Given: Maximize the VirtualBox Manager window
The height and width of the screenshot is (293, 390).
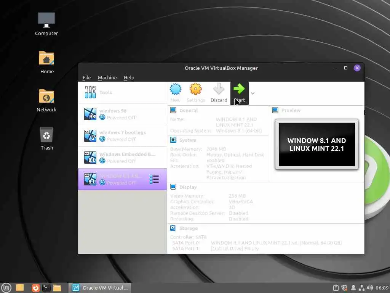Looking at the screenshot, I should pos(346,68).
